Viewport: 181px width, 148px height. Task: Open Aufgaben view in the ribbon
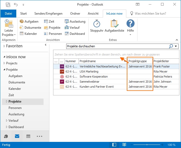pyautogui.click(x=29, y=22)
